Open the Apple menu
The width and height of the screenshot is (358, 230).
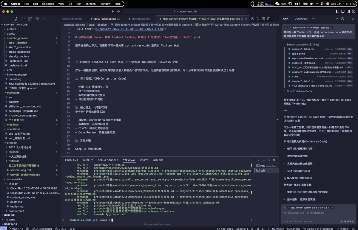click(x=5, y=4)
